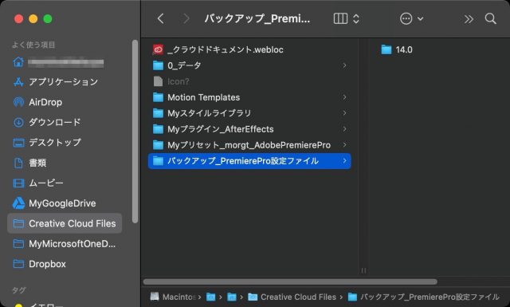510x307 pixels.
Task: Close the Finder window with red button
Action: pyautogui.click(x=18, y=19)
